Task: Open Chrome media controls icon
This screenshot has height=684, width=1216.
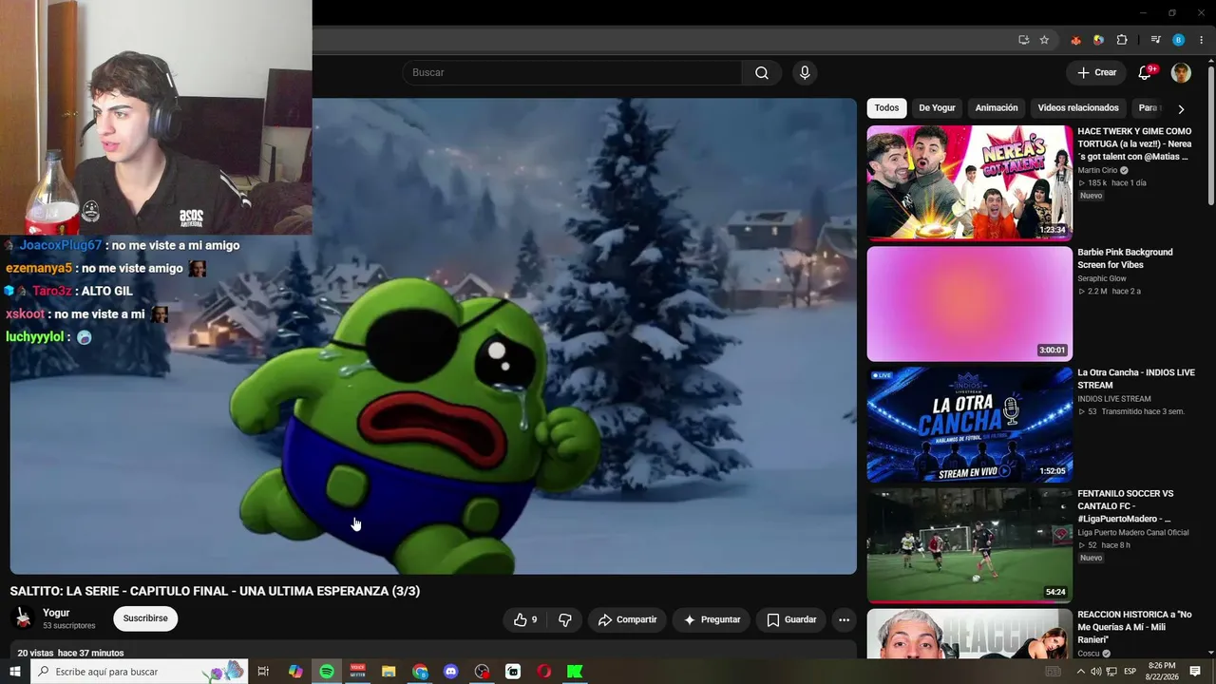Action: coord(1155,40)
